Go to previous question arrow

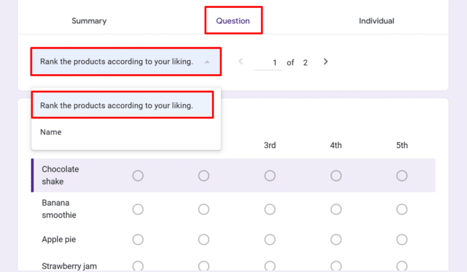241,61
